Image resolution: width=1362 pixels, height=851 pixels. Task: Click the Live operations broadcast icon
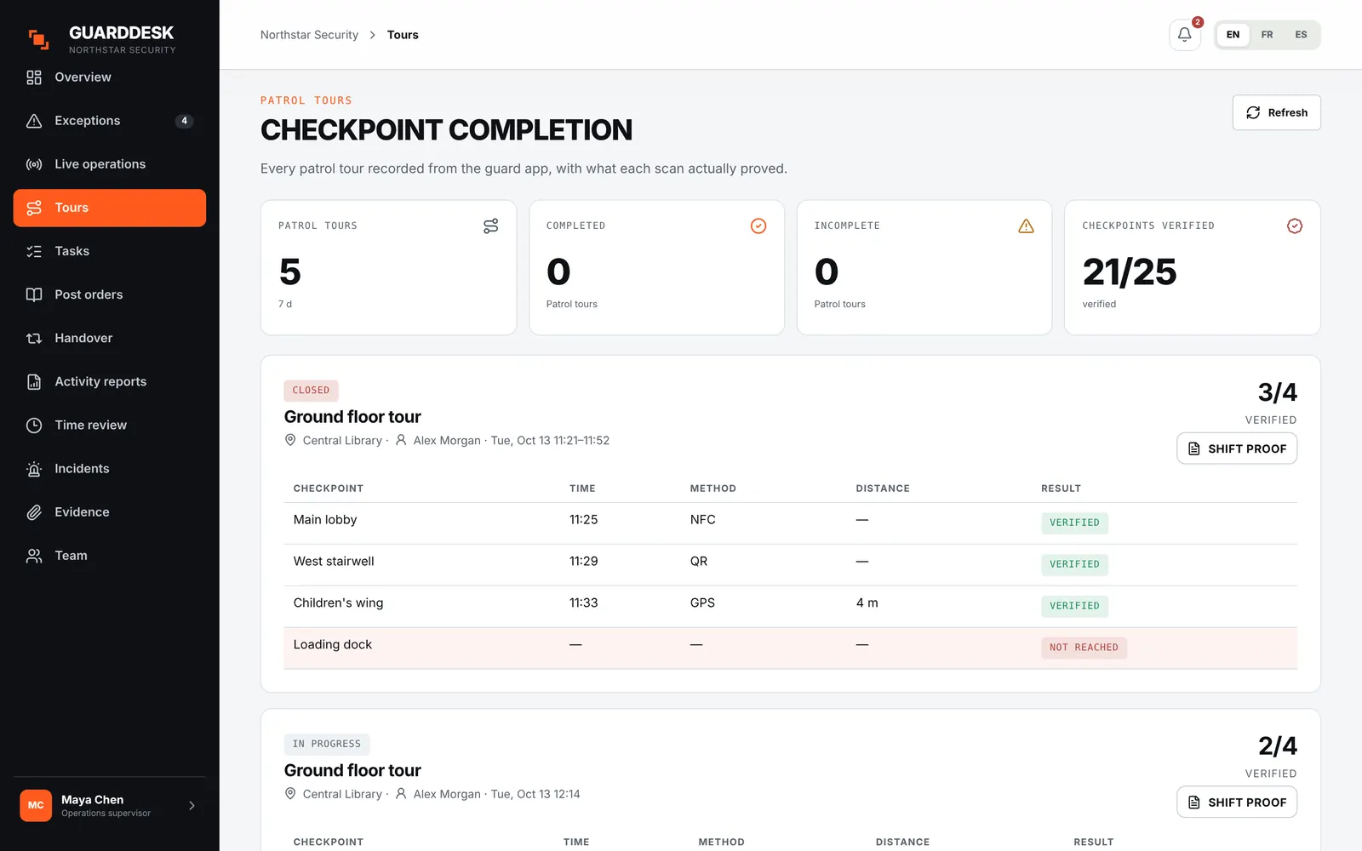34,164
